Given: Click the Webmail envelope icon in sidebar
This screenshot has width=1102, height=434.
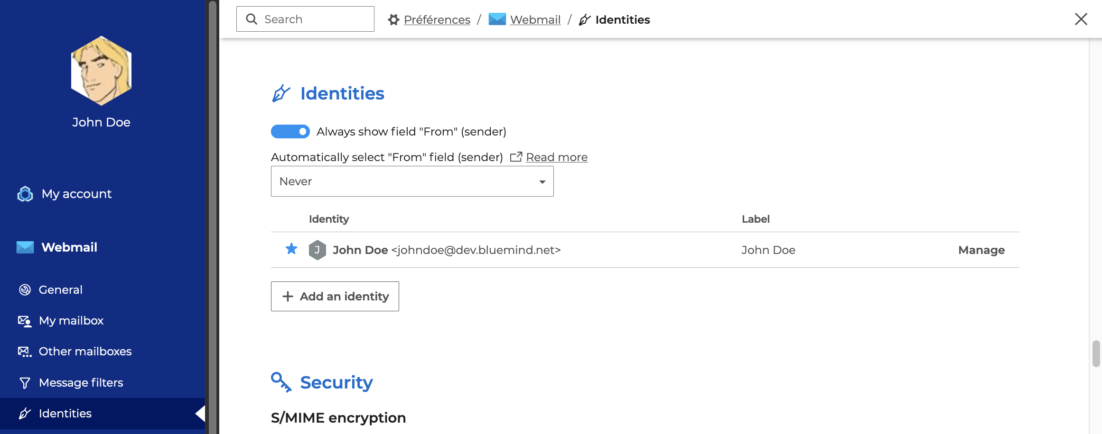Looking at the screenshot, I should point(25,247).
